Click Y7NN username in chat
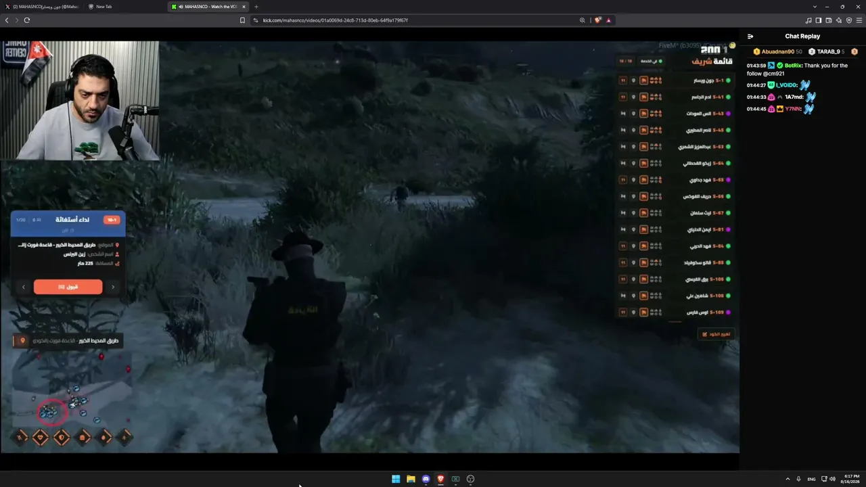This screenshot has width=866, height=487. tap(793, 109)
